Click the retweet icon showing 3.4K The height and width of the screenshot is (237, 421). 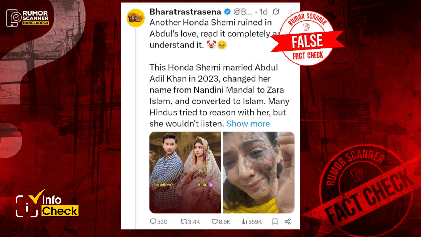click(184, 222)
